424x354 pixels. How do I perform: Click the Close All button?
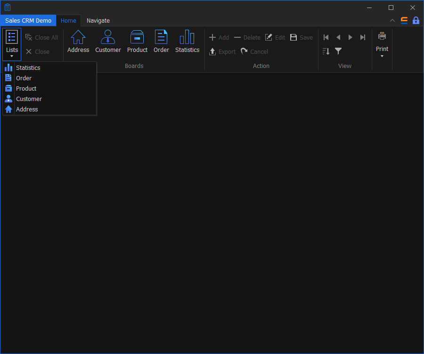(x=41, y=37)
